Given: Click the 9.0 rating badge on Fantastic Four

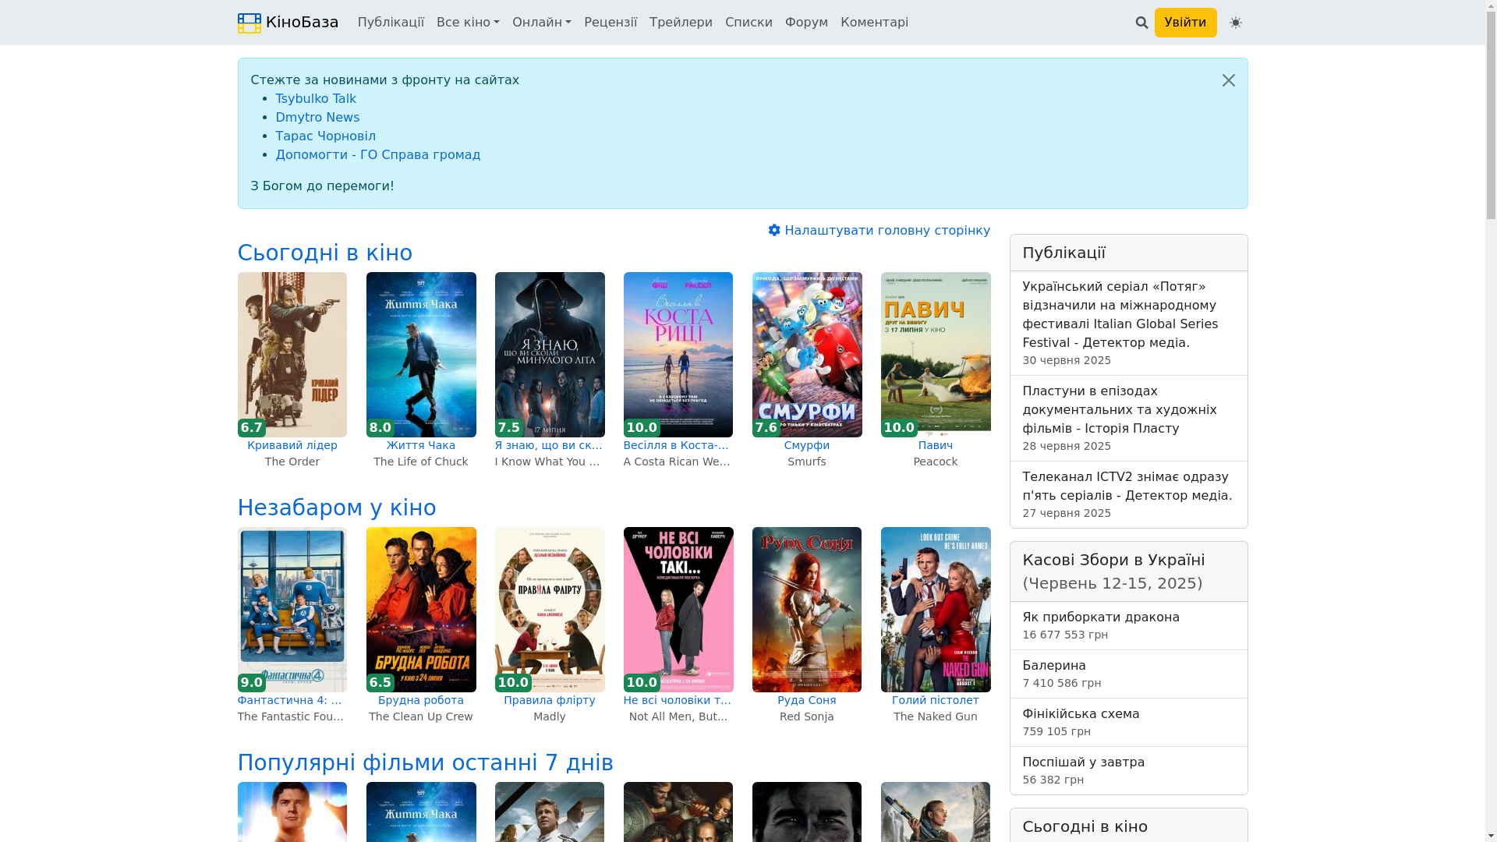Looking at the screenshot, I should coord(252,683).
